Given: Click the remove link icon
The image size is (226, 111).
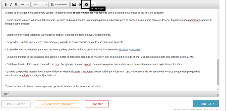Looking at the screenshot, I should [x=28, y=4].
